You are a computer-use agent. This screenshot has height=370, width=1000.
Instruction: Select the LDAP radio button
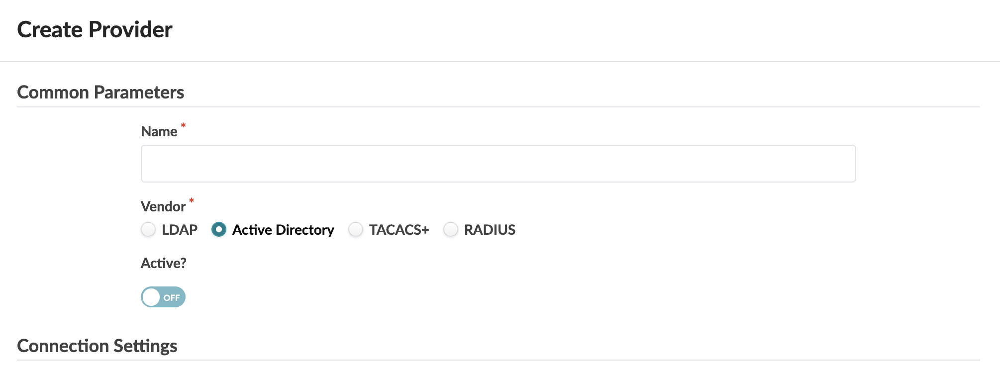(x=148, y=230)
